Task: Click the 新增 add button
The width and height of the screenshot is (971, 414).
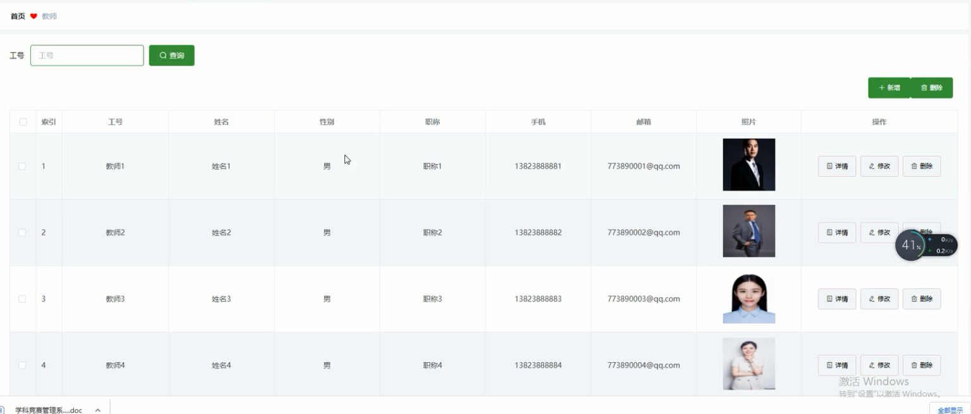Action: click(x=889, y=88)
